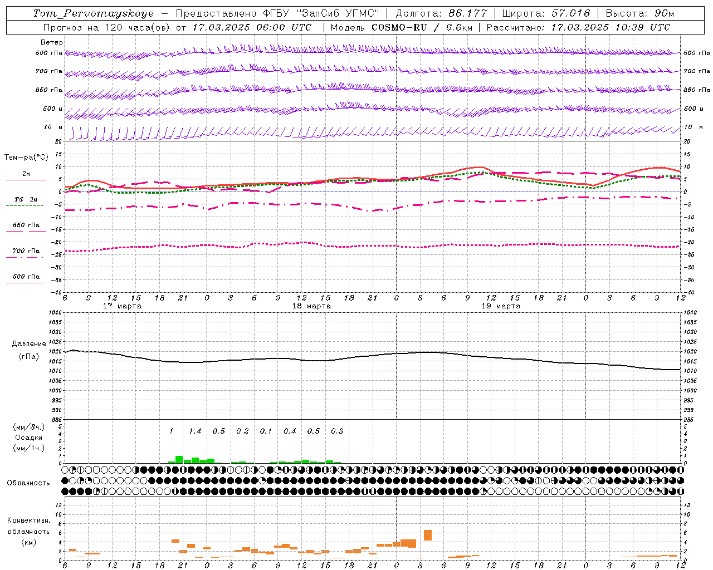Click the "(мм/3ч.)" precipitation unit label
The width and height of the screenshot is (713, 570).
[x=29, y=427]
